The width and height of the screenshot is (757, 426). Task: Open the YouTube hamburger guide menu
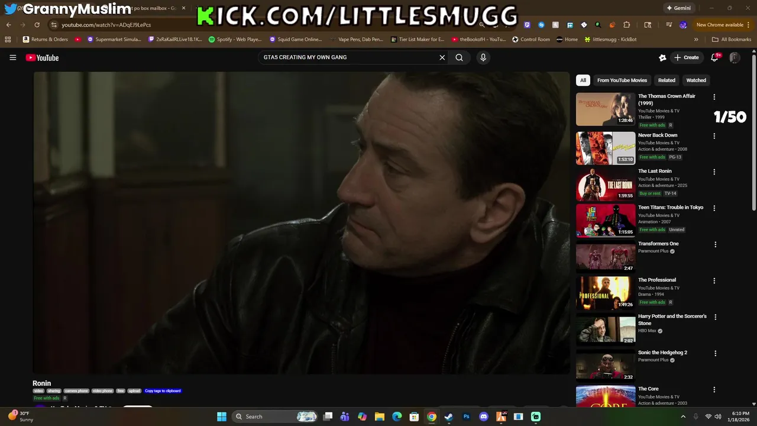coord(12,57)
